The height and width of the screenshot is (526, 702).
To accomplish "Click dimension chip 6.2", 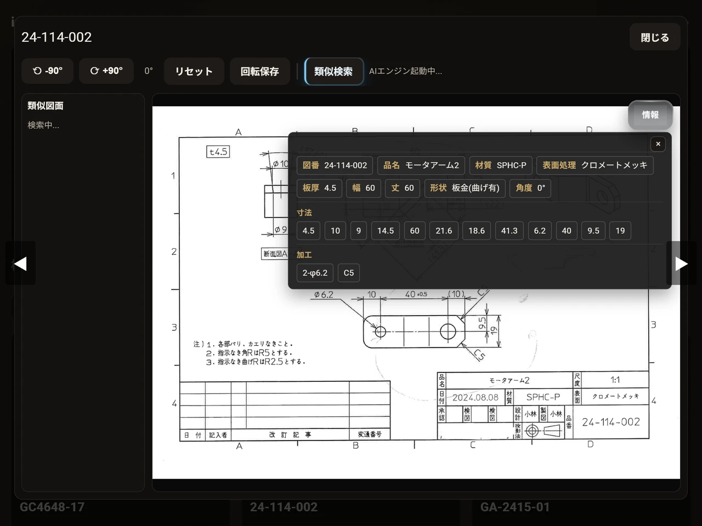I will 540,231.
